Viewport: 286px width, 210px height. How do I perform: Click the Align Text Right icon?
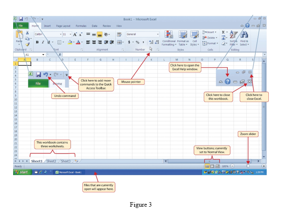click(x=100, y=42)
